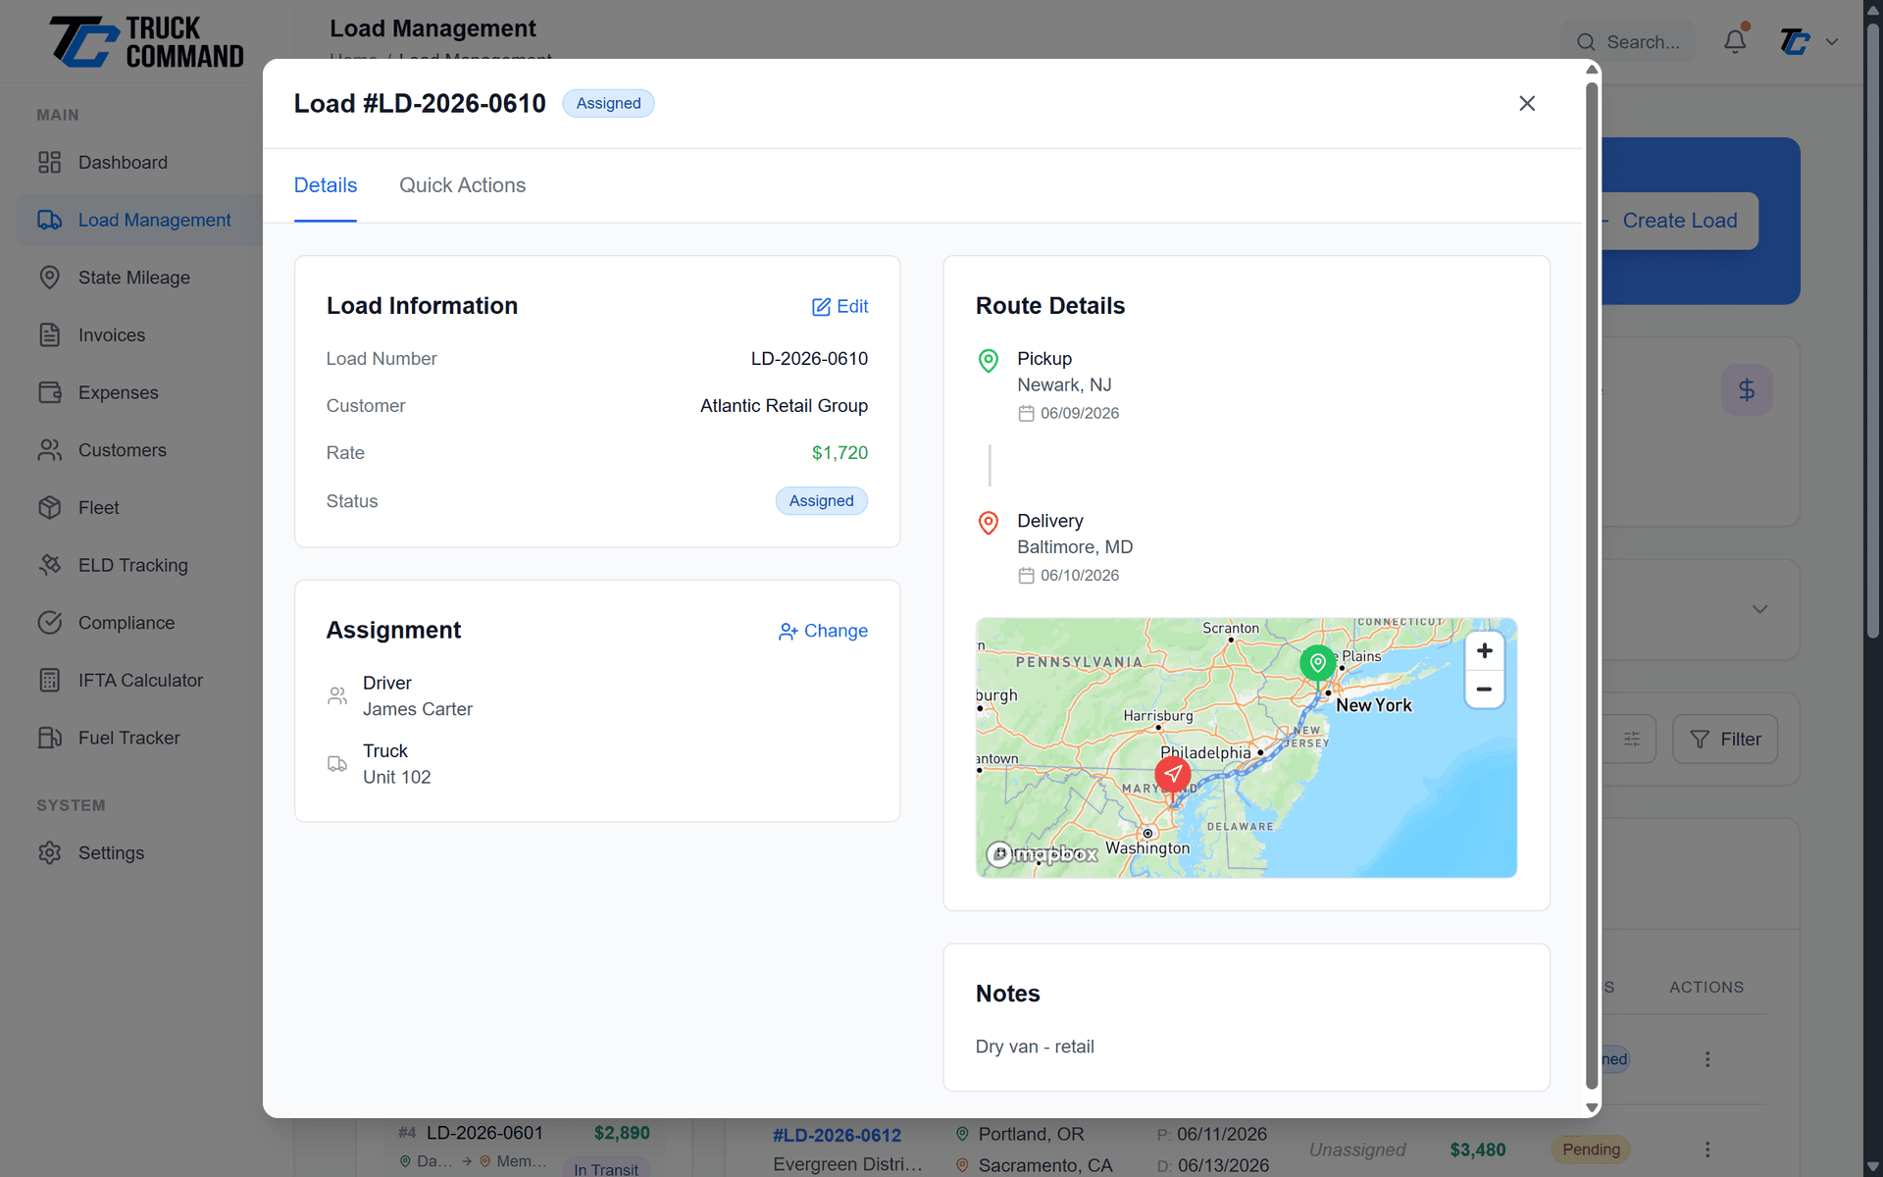This screenshot has height=1177, width=1883.
Task: Click the green Pickup location pin icon
Action: point(989,360)
